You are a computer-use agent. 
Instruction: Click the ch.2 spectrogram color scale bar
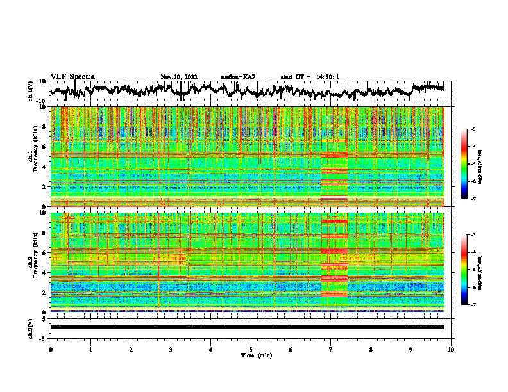[464, 270]
